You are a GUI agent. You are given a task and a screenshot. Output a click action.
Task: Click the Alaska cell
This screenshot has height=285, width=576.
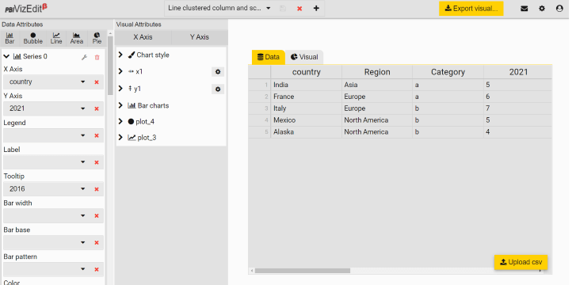tap(307, 132)
